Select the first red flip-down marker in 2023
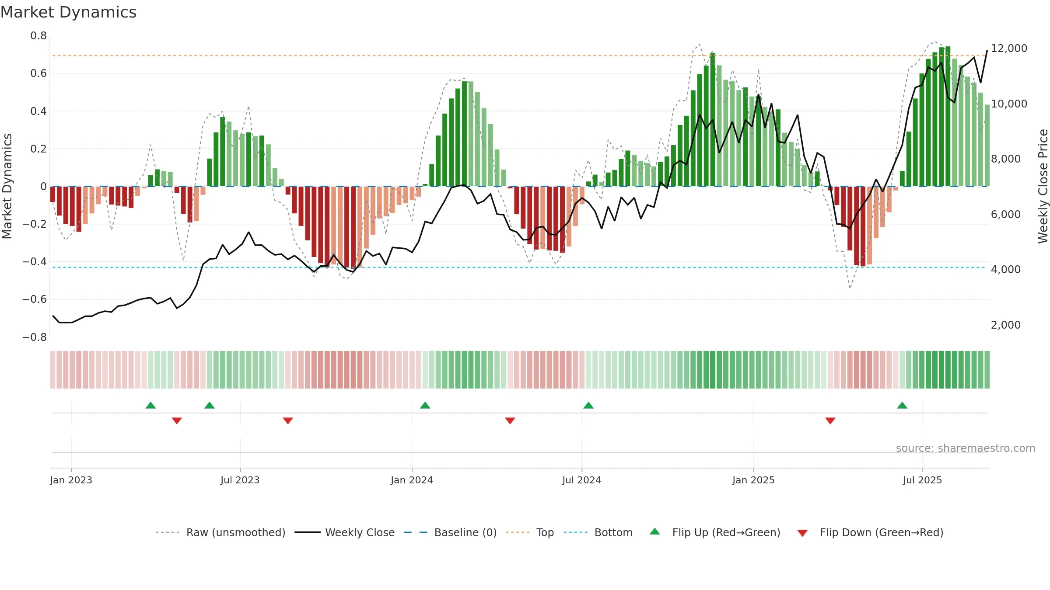This screenshot has width=1050, height=590. [177, 421]
